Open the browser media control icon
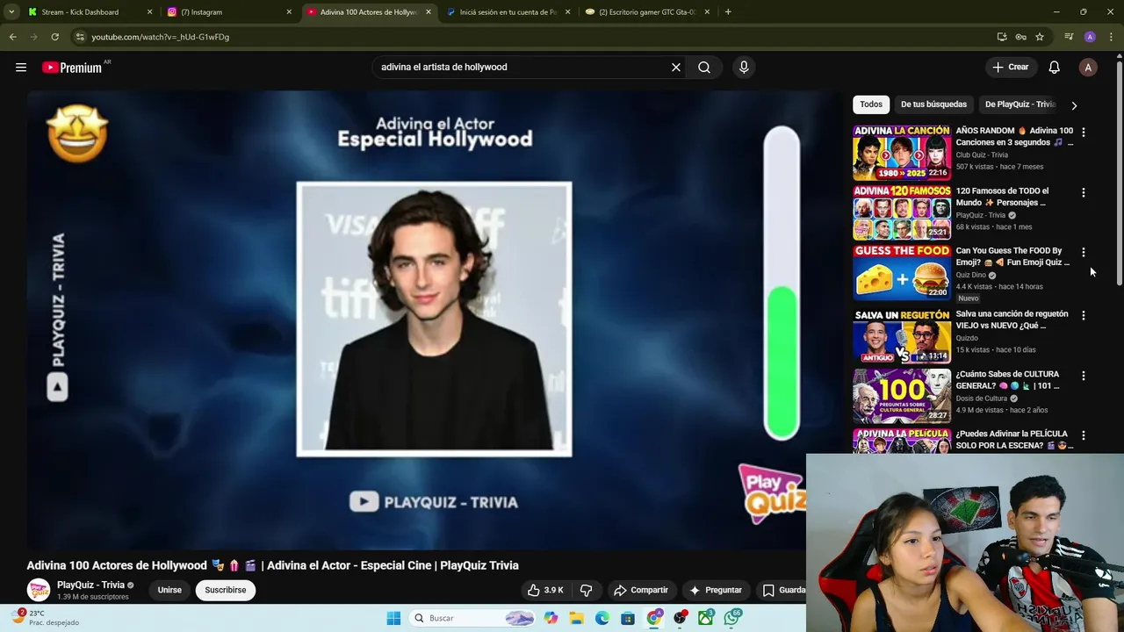The image size is (1124, 632). click(1069, 37)
